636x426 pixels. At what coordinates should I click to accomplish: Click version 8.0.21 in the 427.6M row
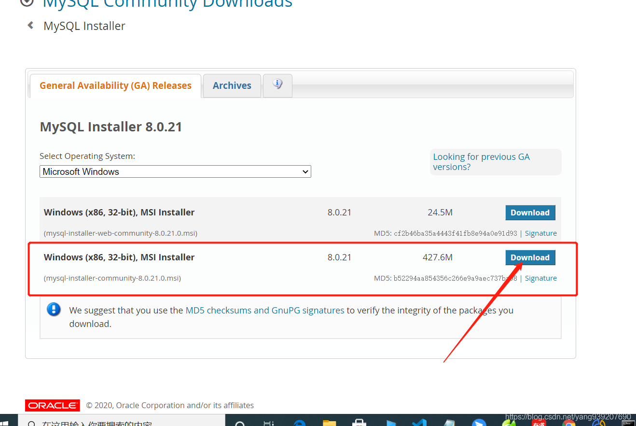[x=339, y=257]
